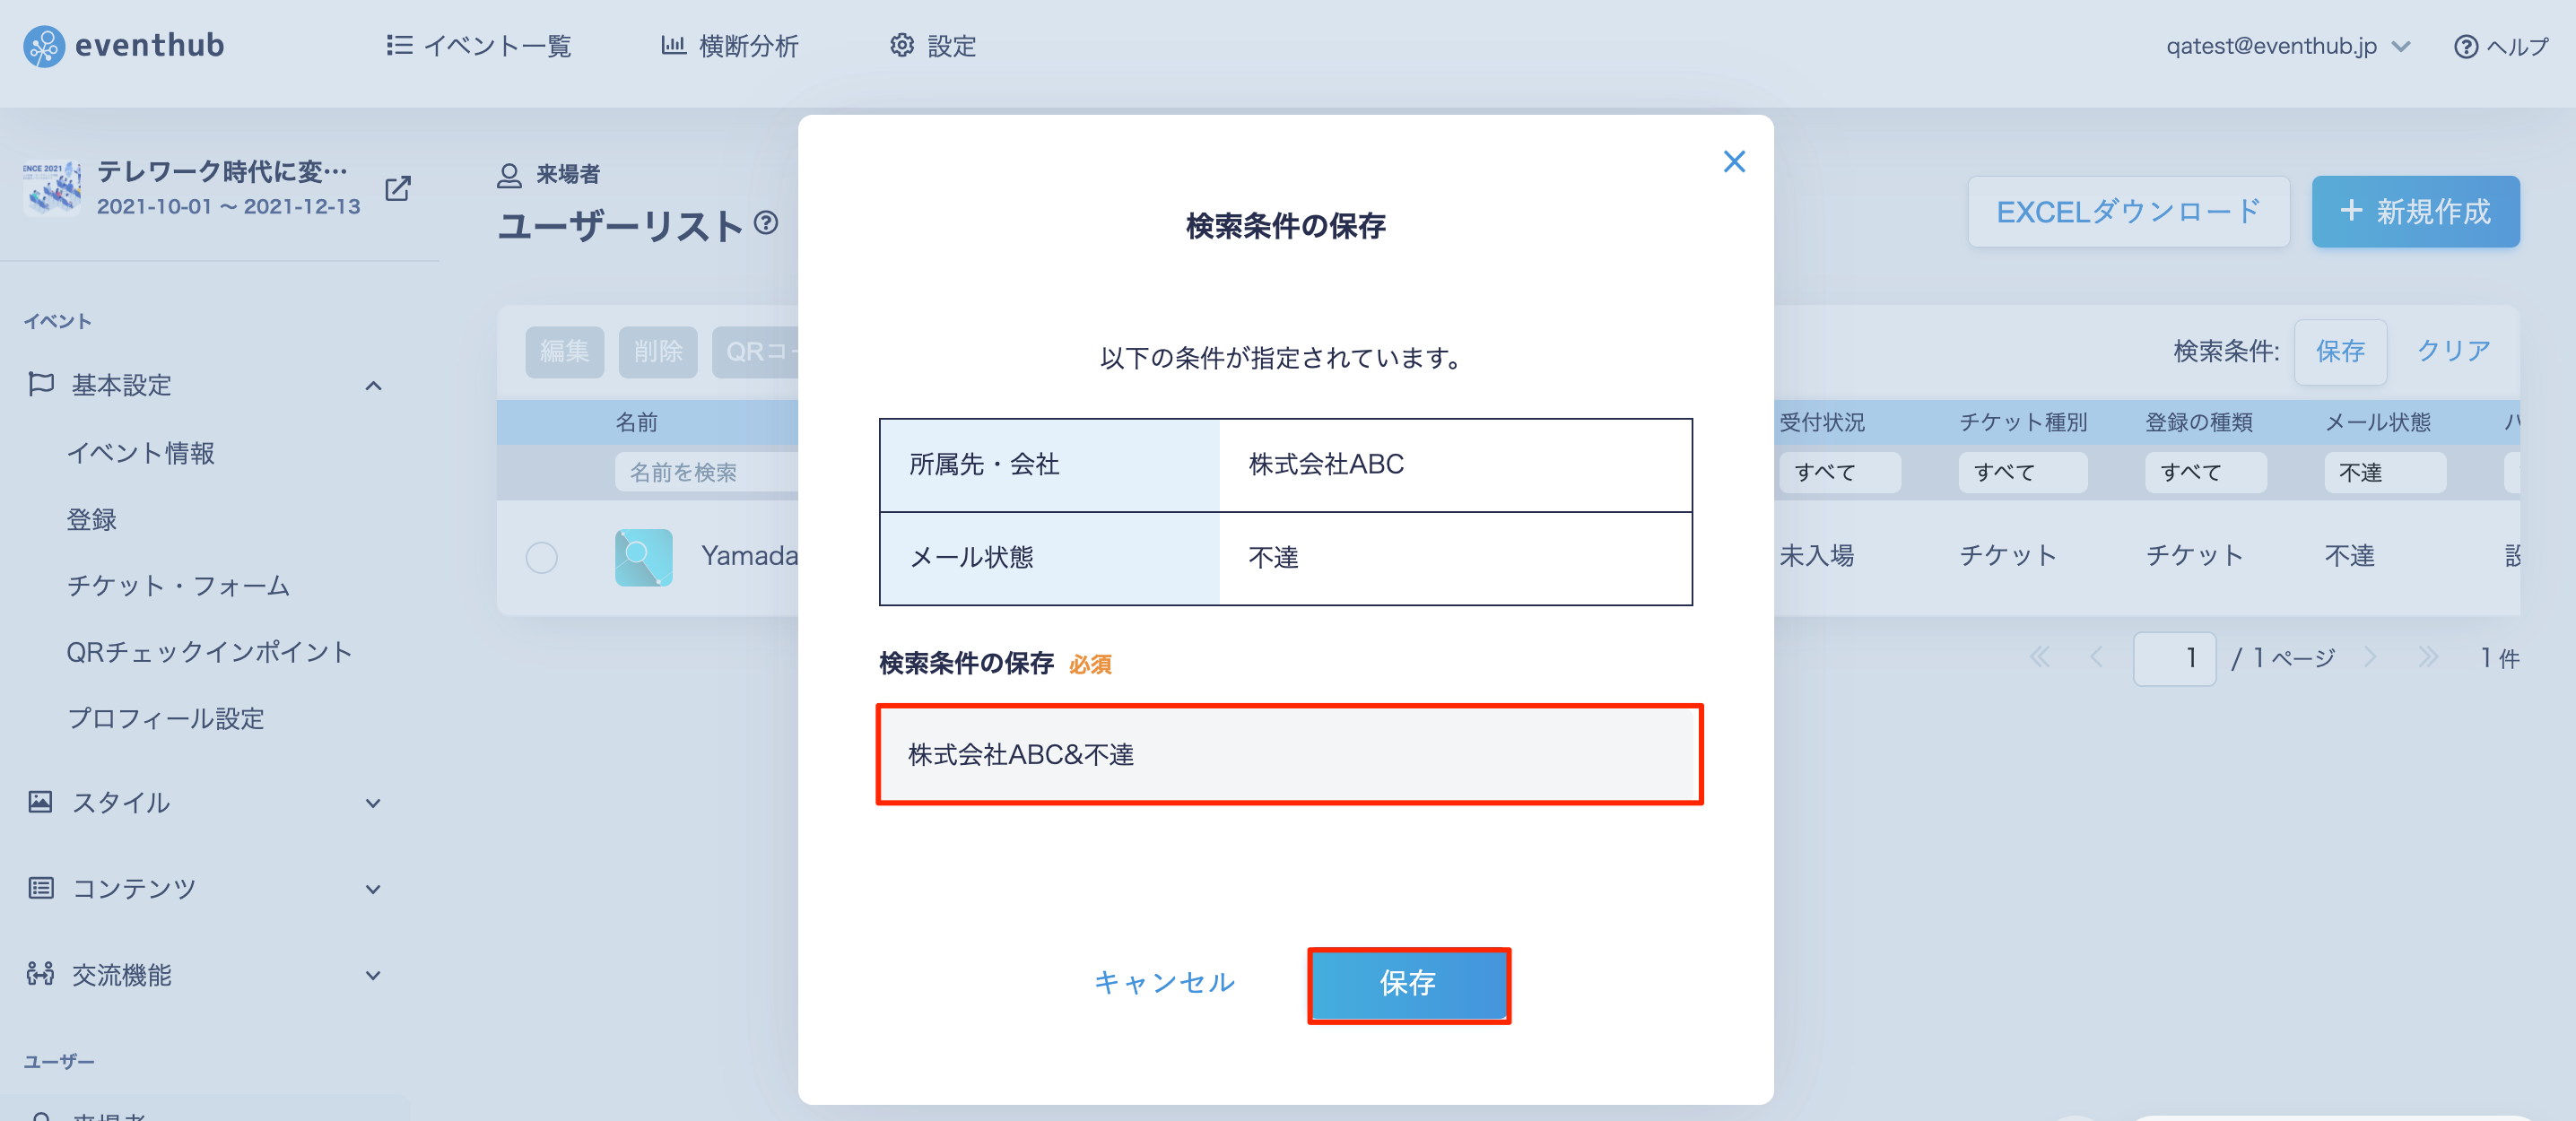Select the radio button for the Yamada row
The width and height of the screenshot is (2576, 1121).
(542, 557)
